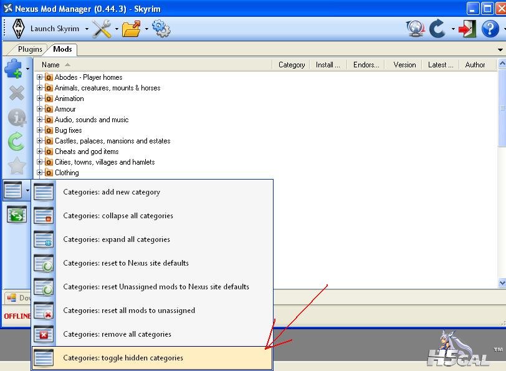Choose Categories: reset to Nexus site defaults
Viewport: 506px width, 371px height.
[x=152, y=263]
